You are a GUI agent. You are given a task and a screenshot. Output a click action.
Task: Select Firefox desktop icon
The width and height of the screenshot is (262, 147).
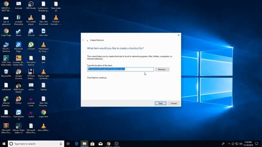coord(18,100)
